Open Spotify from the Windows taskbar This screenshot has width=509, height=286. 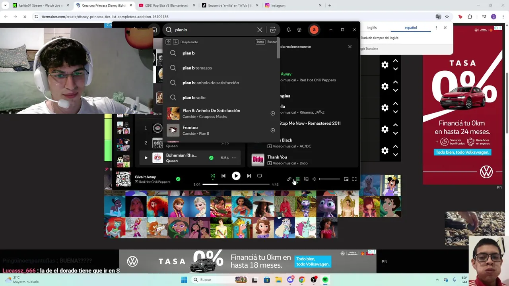point(325,280)
